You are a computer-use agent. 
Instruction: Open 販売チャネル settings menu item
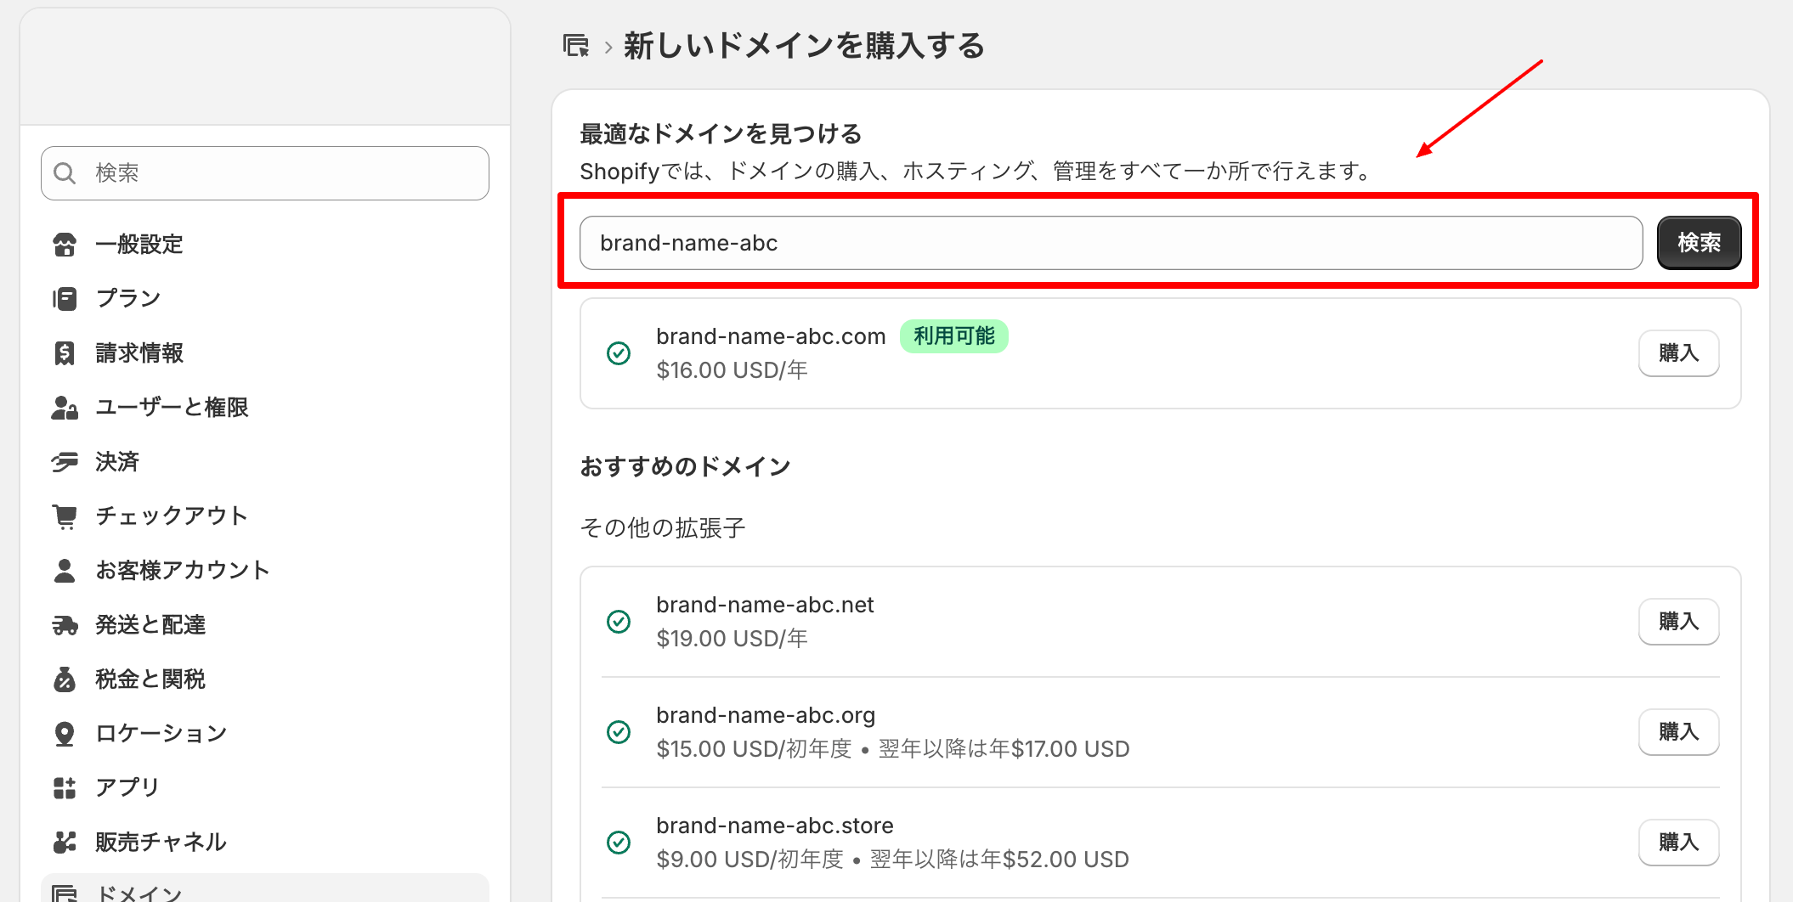click(161, 843)
